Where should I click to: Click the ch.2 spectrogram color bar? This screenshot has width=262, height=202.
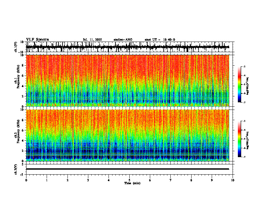(240, 139)
